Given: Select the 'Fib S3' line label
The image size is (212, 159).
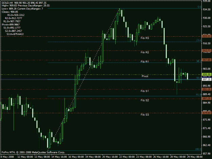Looking at the screenshot, I should pyautogui.click(x=144, y=115).
